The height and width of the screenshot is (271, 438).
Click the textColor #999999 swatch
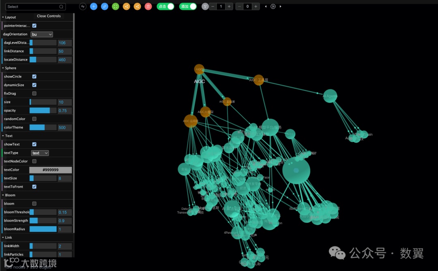coord(51,170)
